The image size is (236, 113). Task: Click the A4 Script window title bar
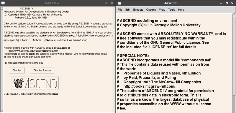pyautogui.click(x=171, y=3)
